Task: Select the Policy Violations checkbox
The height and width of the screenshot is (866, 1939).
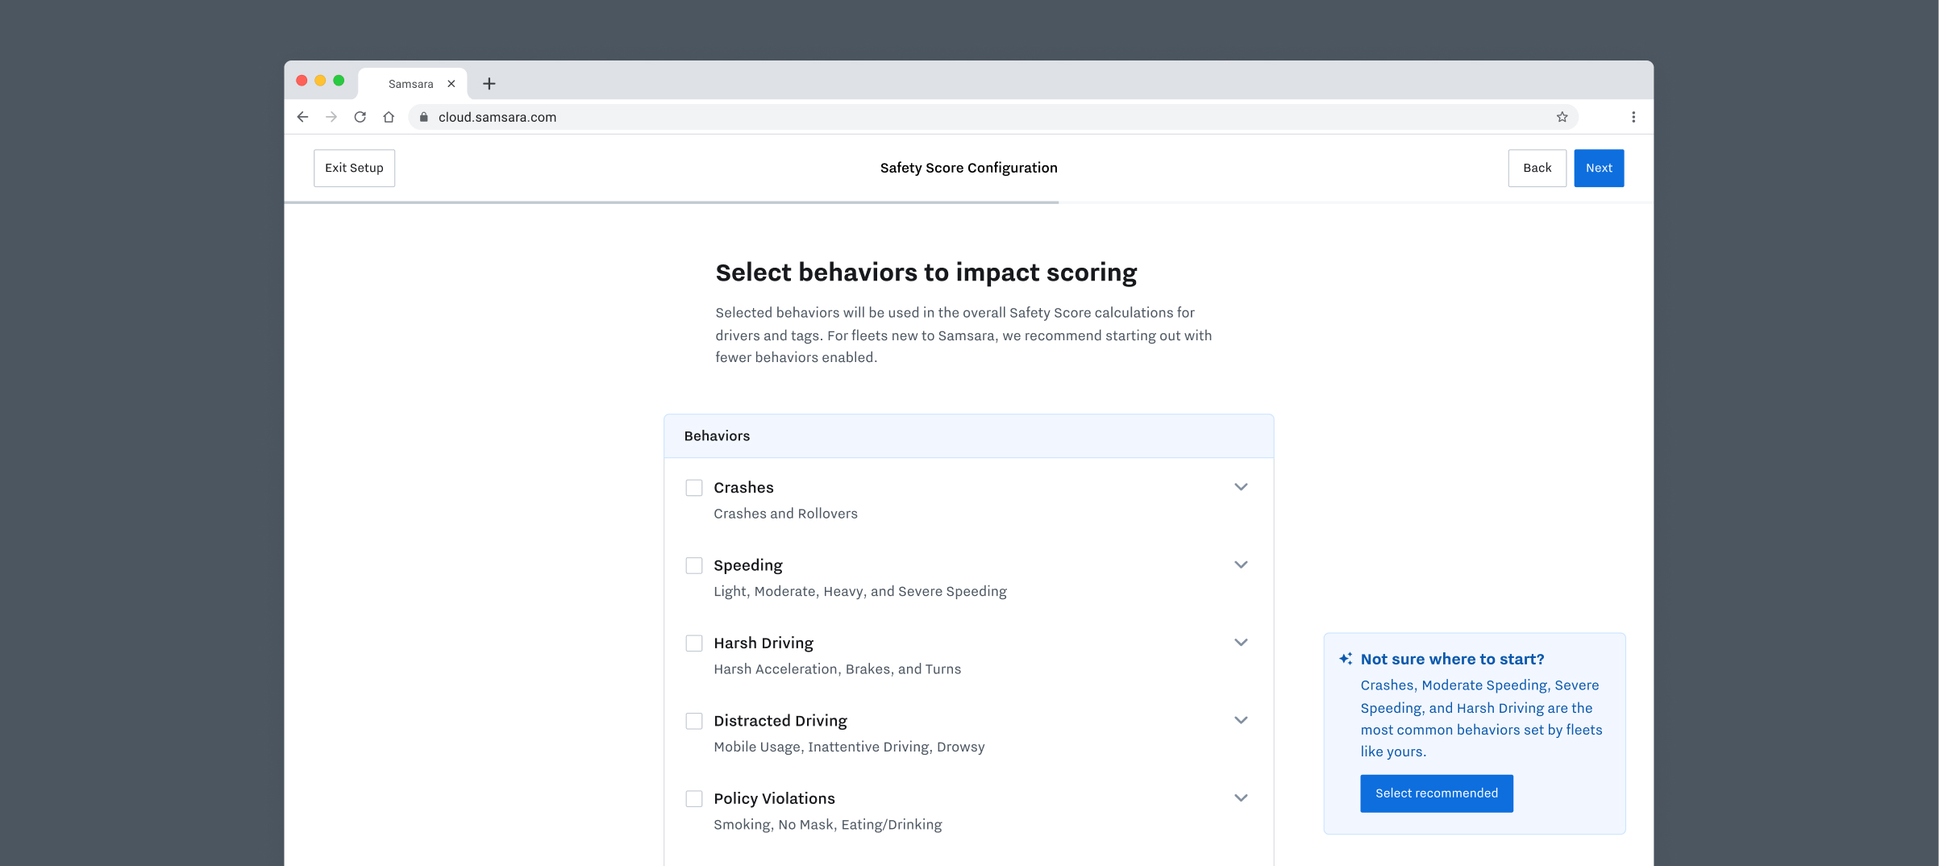Action: pyautogui.click(x=693, y=798)
